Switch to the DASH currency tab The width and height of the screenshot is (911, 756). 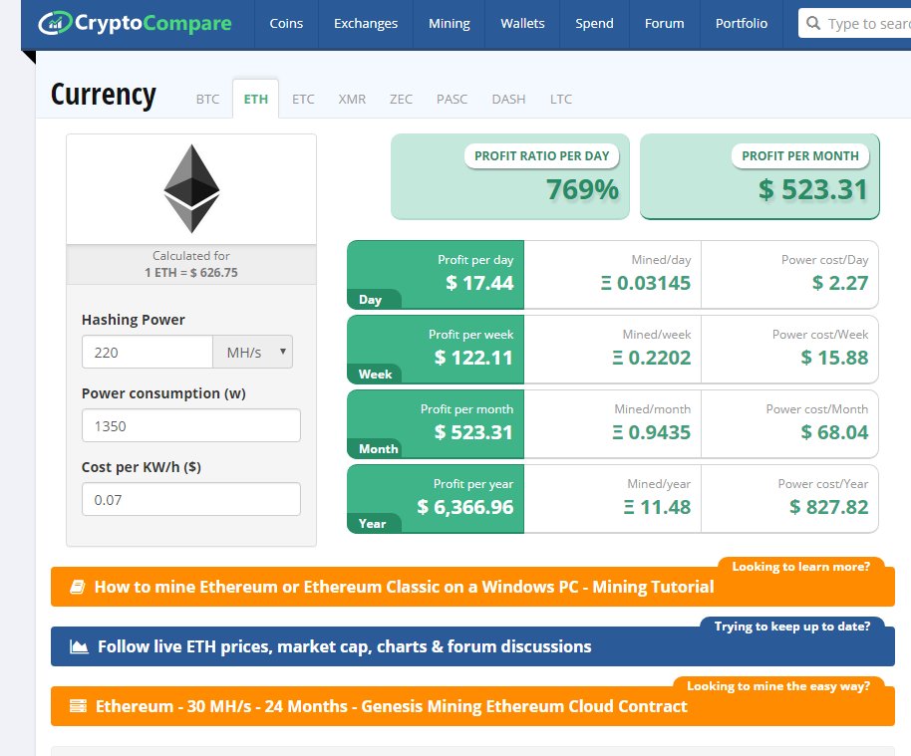click(508, 100)
